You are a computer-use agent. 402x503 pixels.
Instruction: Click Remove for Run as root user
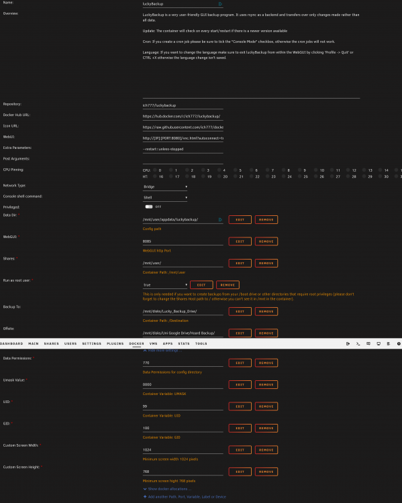pos(228,285)
